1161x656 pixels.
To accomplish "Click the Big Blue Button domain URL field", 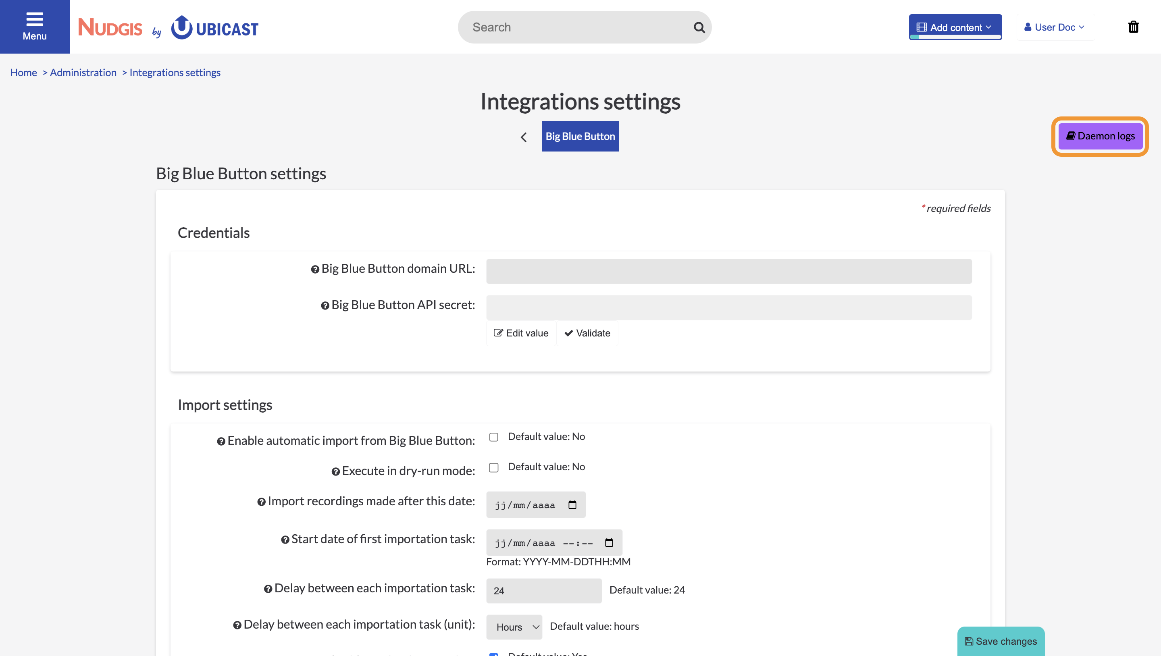I will pyautogui.click(x=729, y=271).
